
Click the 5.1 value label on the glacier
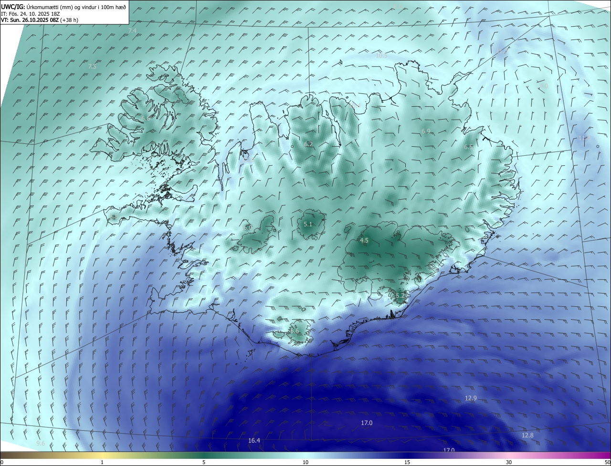click(308, 224)
